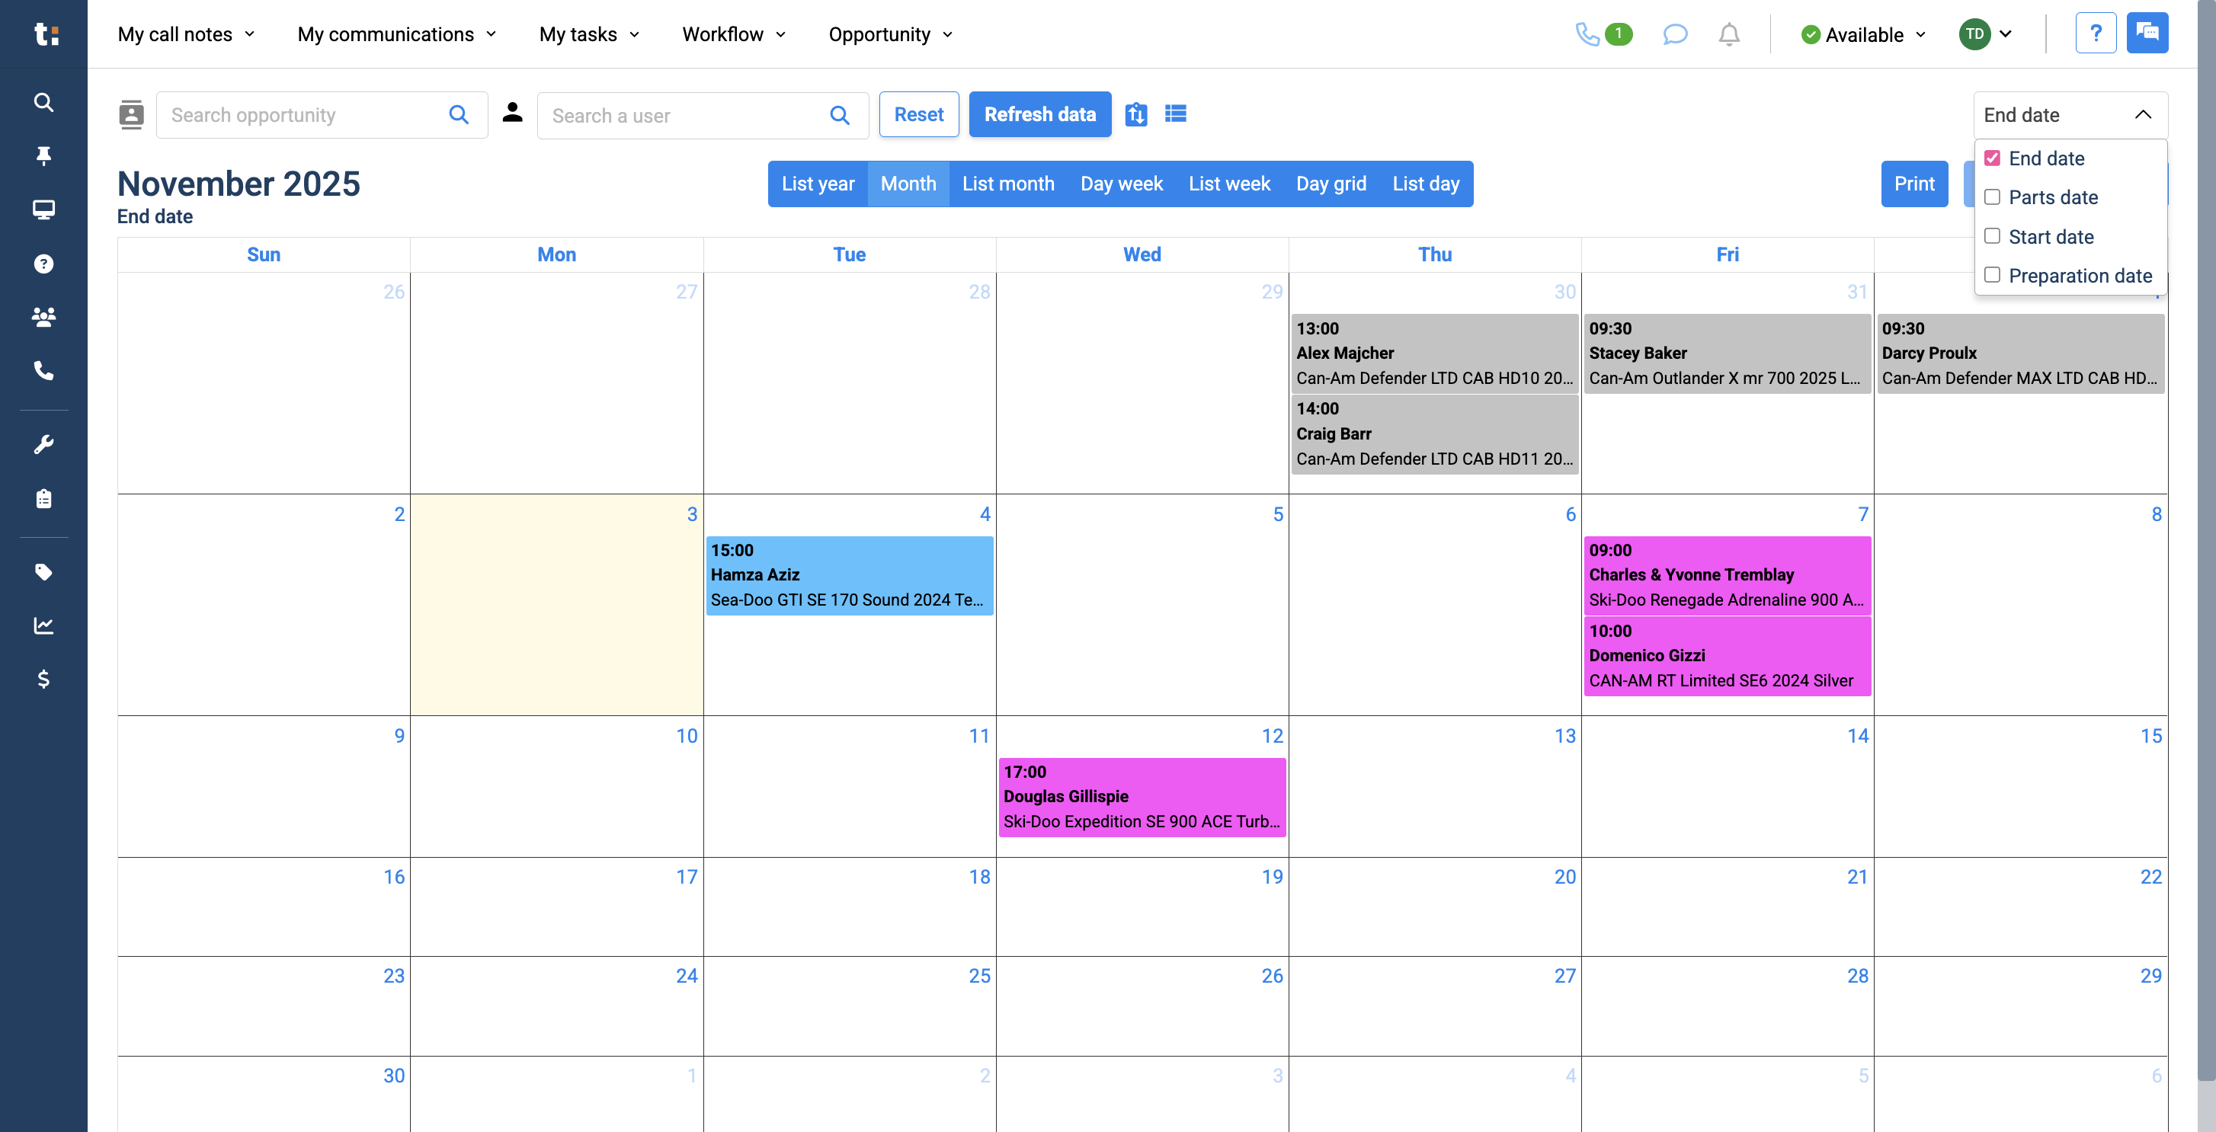Screen dimensions: 2216x1132
Task: Open the contacts/people icon in the sidebar
Action: click(43, 317)
